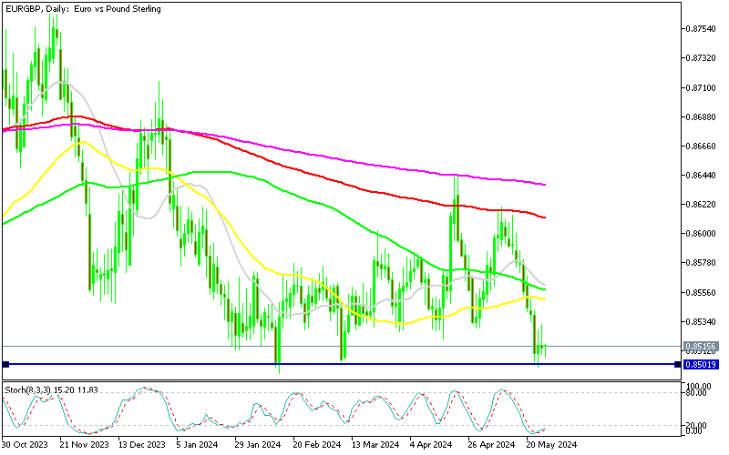This screenshot has height=455, width=729.
Task: Click the 0.85019 price label
Action: click(700, 364)
